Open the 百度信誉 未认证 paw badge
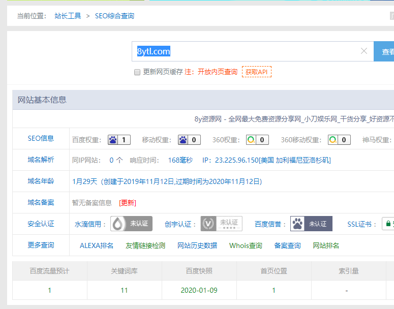The width and height of the screenshot is (394, 309). click(311, 224)
